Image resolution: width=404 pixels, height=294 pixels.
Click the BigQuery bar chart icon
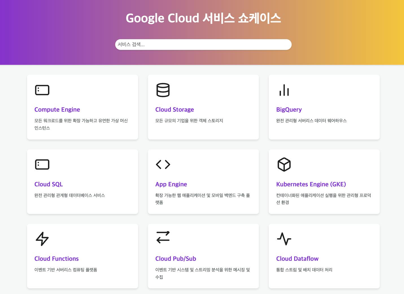pos(284,90)
